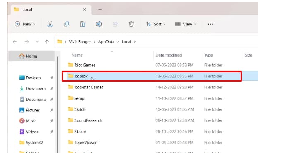The image size is (287, 161).
Task: Sort by the Size column header
Action: coord(248,55)
